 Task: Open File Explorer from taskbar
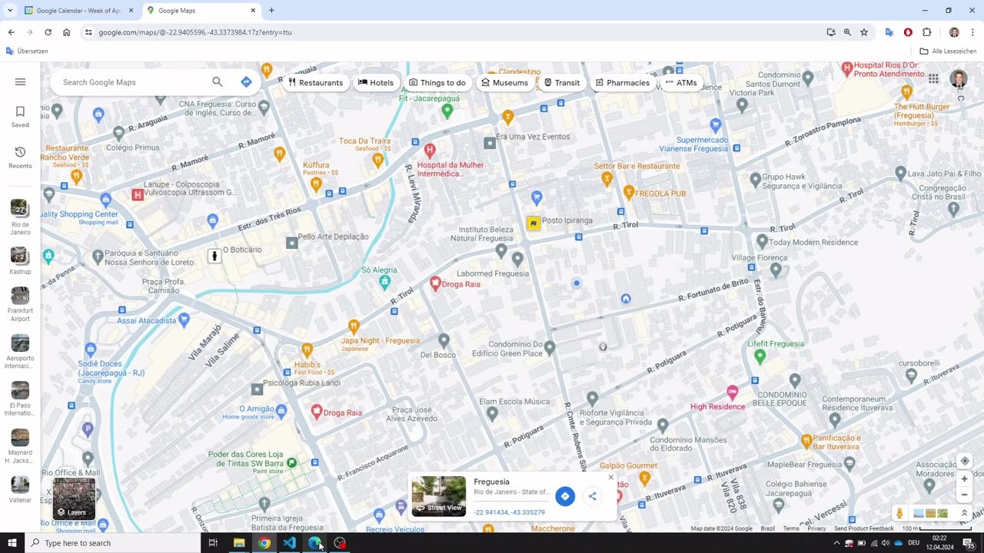(239, 543)
